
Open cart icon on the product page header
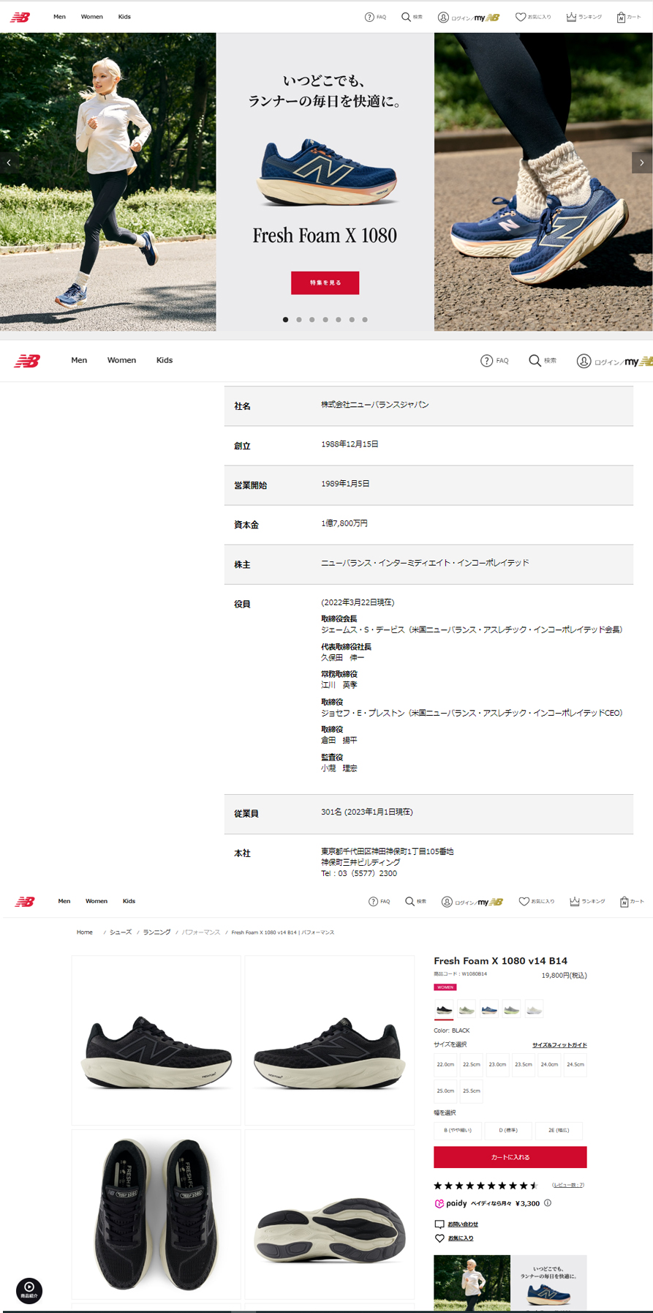[x=632, y=902]
